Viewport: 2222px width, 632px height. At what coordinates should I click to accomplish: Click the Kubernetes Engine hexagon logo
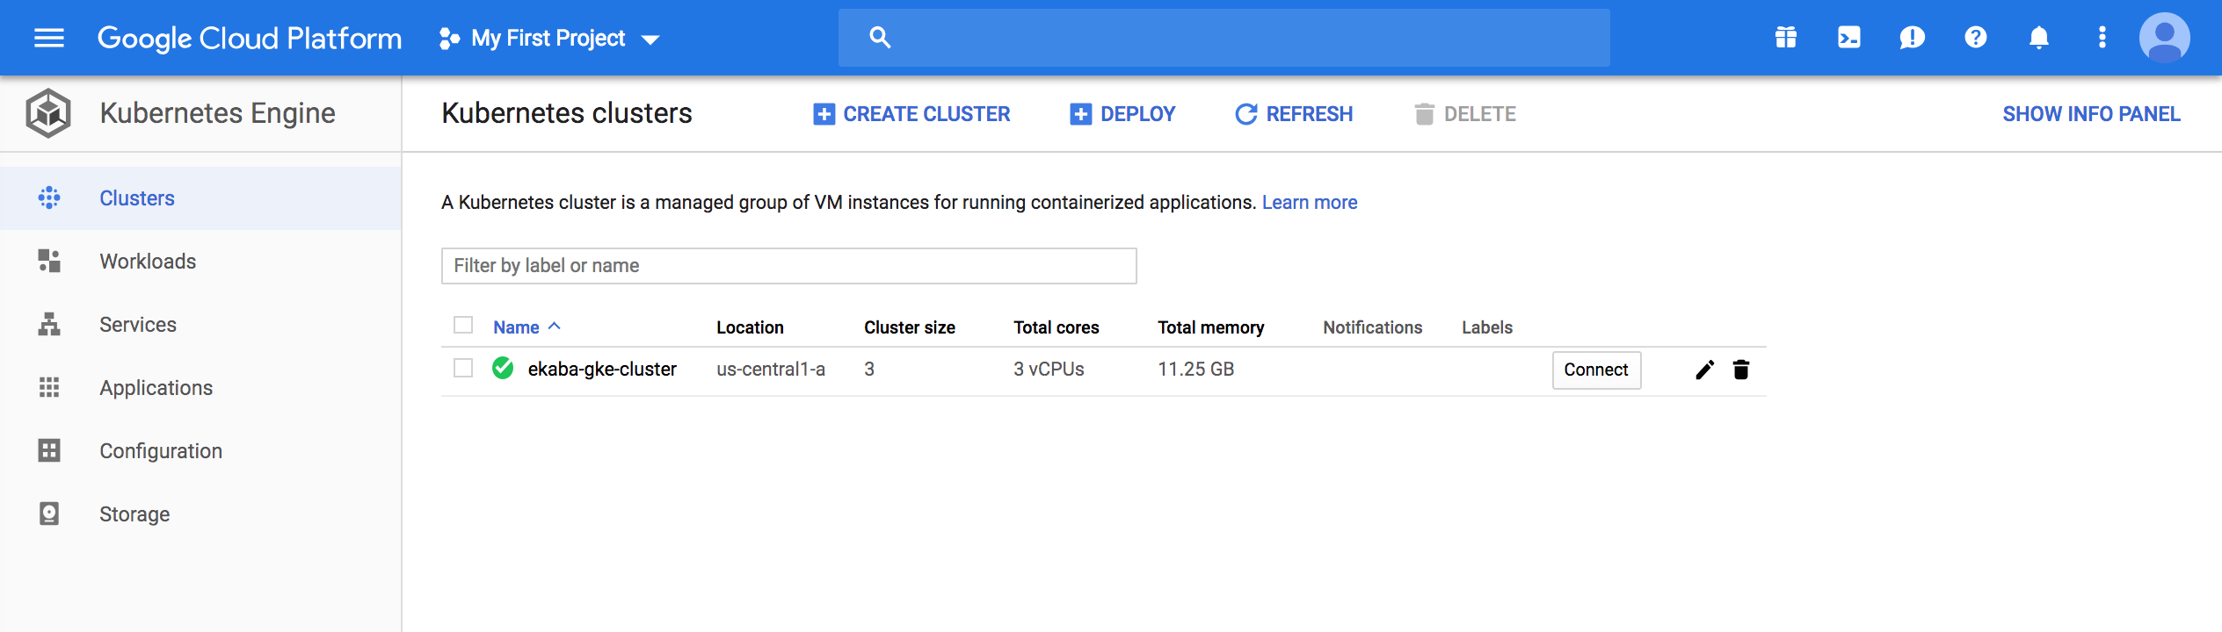(x=48, y=113)
